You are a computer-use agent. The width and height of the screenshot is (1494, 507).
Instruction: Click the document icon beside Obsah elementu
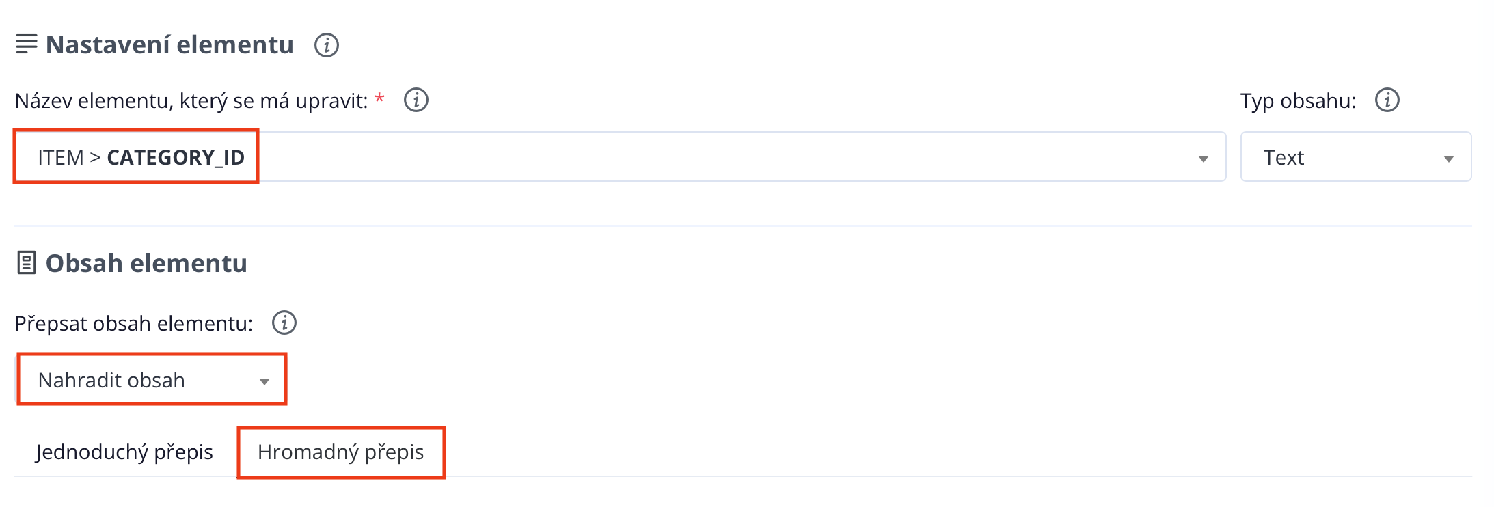pos(27,263)
